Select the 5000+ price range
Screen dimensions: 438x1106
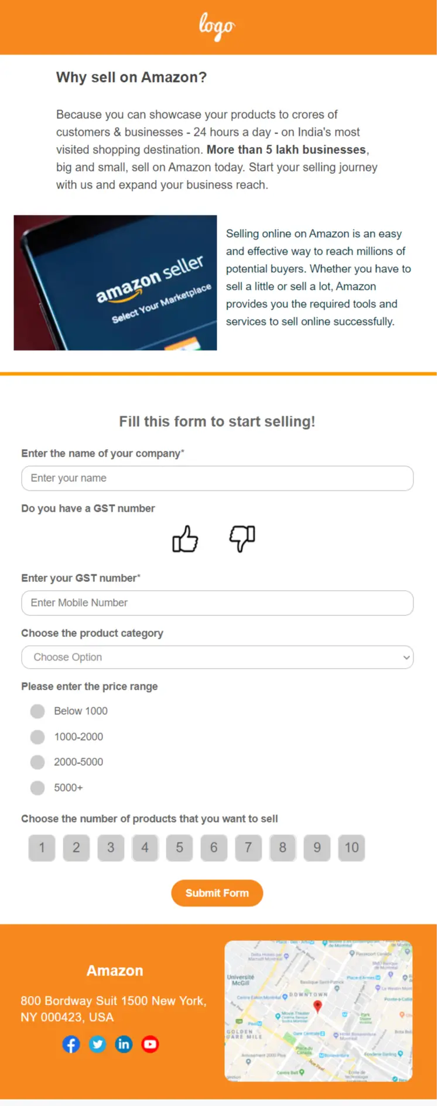37,787
